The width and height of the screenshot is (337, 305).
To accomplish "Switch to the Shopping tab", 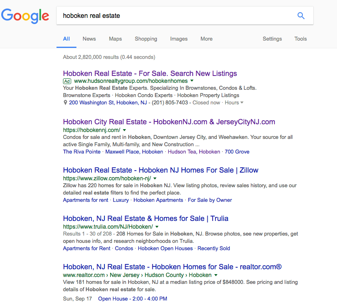I will pyautogui.click(x=146, y=39).
